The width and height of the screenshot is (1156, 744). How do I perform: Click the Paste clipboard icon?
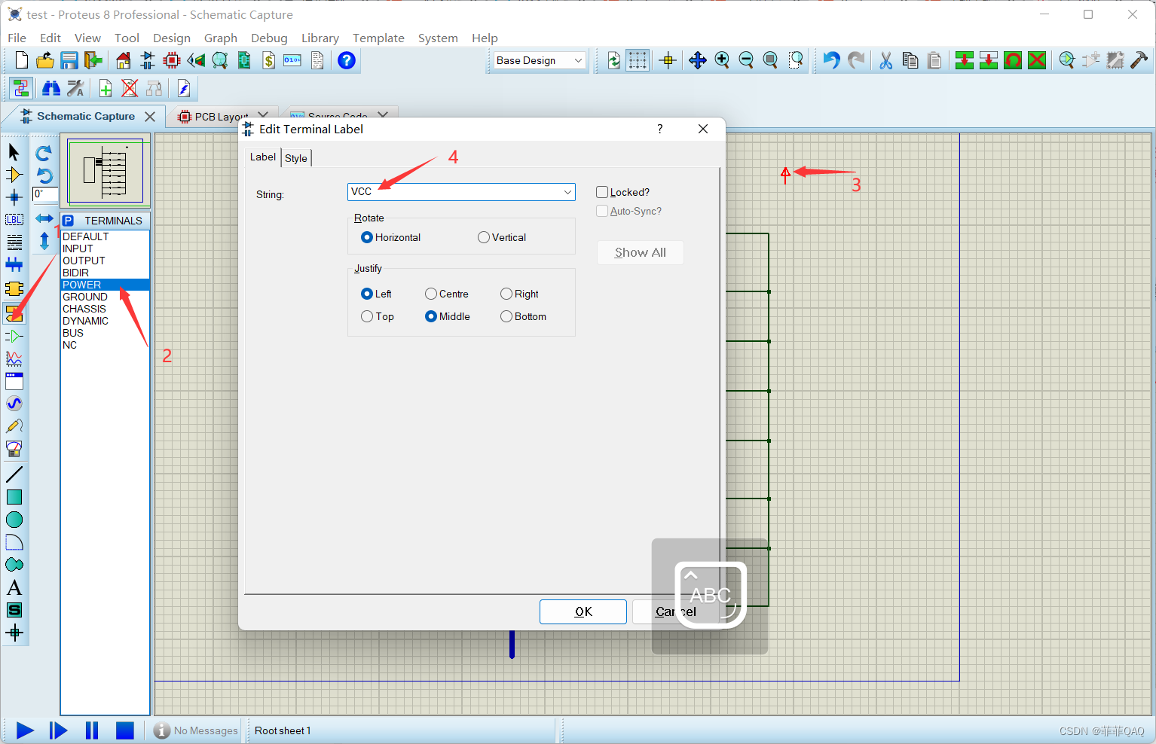(x=934, y=60)
